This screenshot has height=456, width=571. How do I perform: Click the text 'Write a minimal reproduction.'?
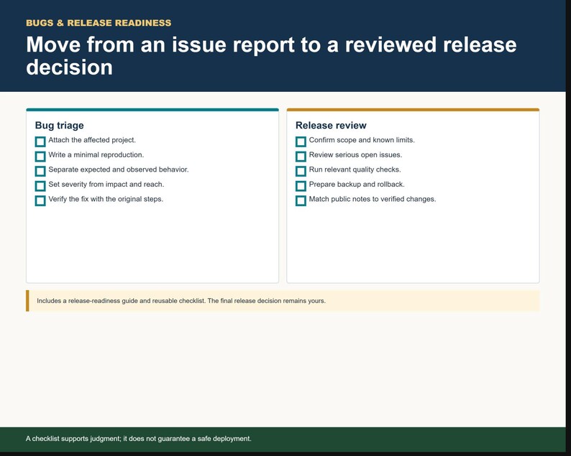96,155
